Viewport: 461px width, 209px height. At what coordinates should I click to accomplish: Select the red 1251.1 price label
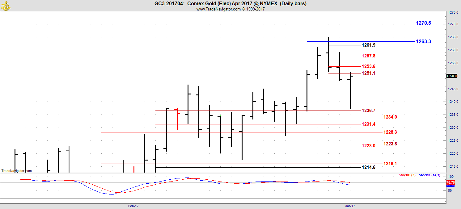369,73
